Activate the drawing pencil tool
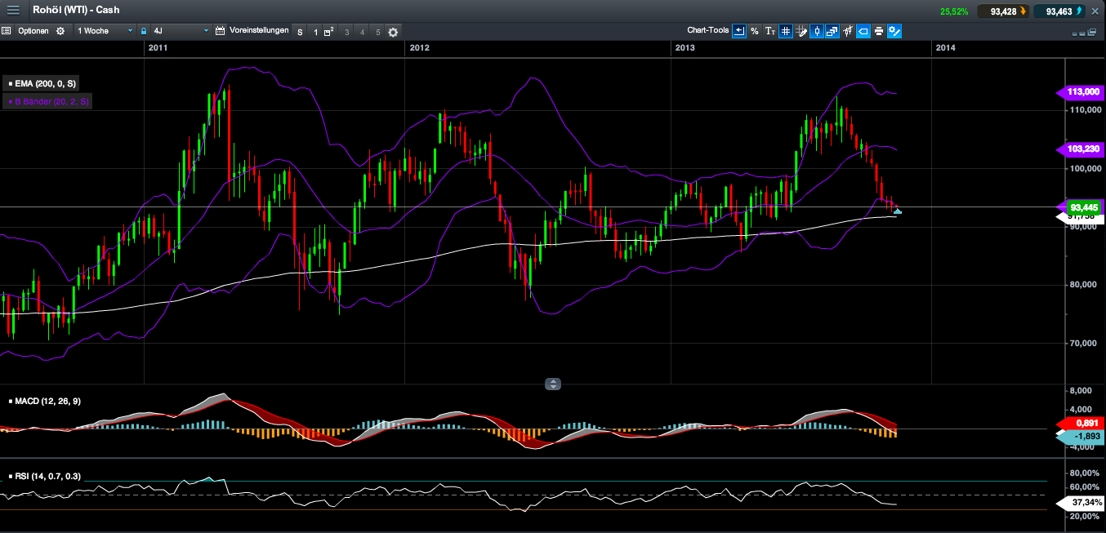The width and height of the screenshot is (1106, 533). pyautogui.click(x=802, y=31)
